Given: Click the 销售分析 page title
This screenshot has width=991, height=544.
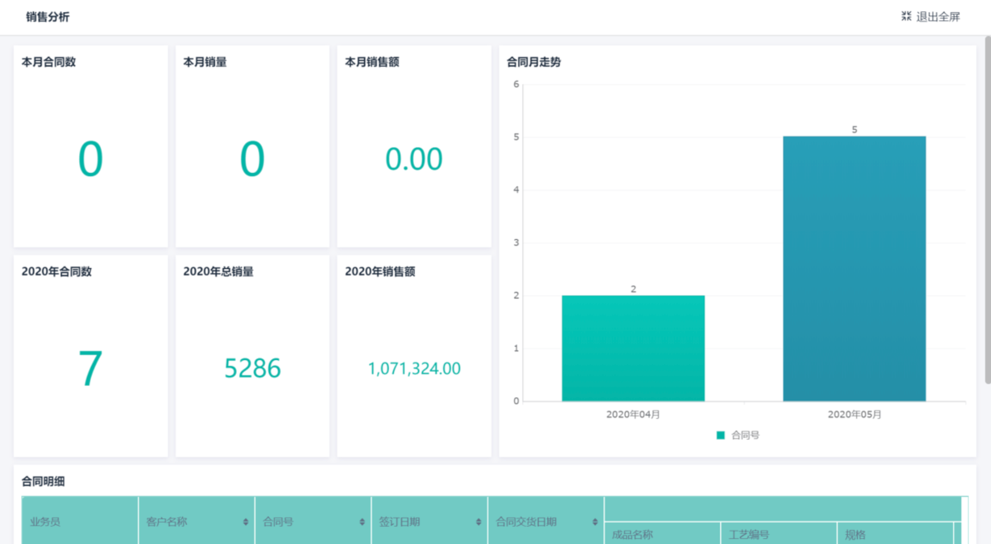Looking at the screenshot, I should [48, 17].
